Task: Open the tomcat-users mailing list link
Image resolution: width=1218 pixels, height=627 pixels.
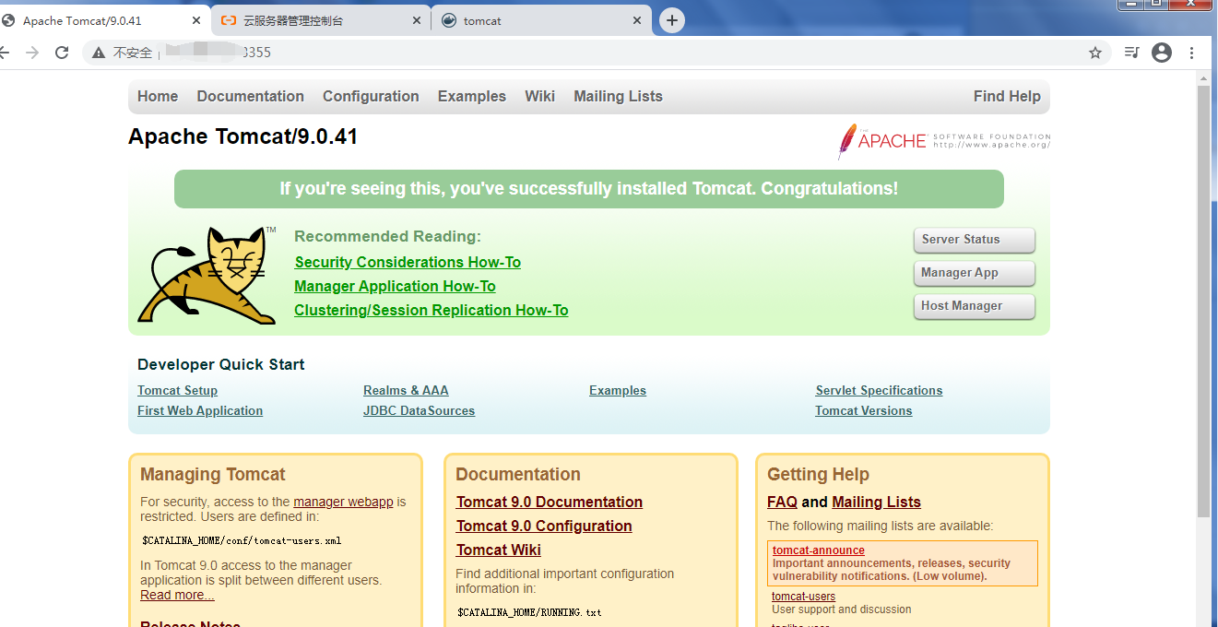Action: (x=804, y=597)
